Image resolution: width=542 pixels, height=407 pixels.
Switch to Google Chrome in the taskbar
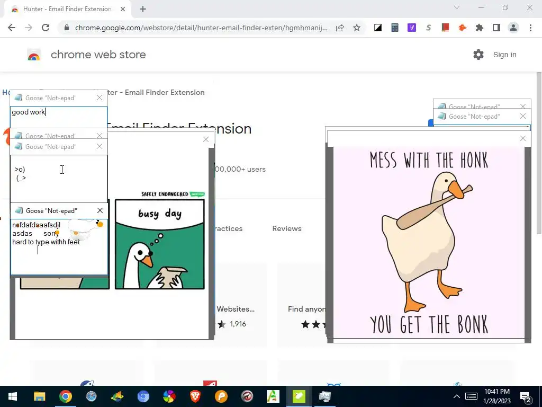coord(65,396)
